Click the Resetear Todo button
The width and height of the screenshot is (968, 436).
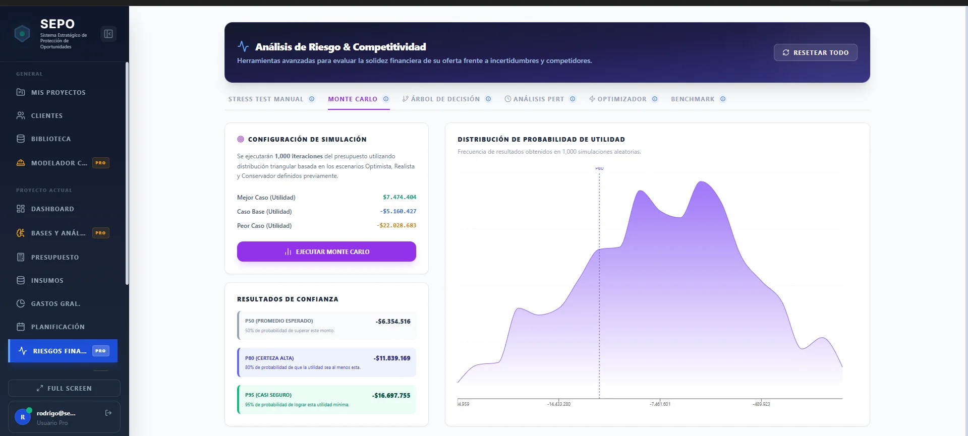tap(815, 52)
